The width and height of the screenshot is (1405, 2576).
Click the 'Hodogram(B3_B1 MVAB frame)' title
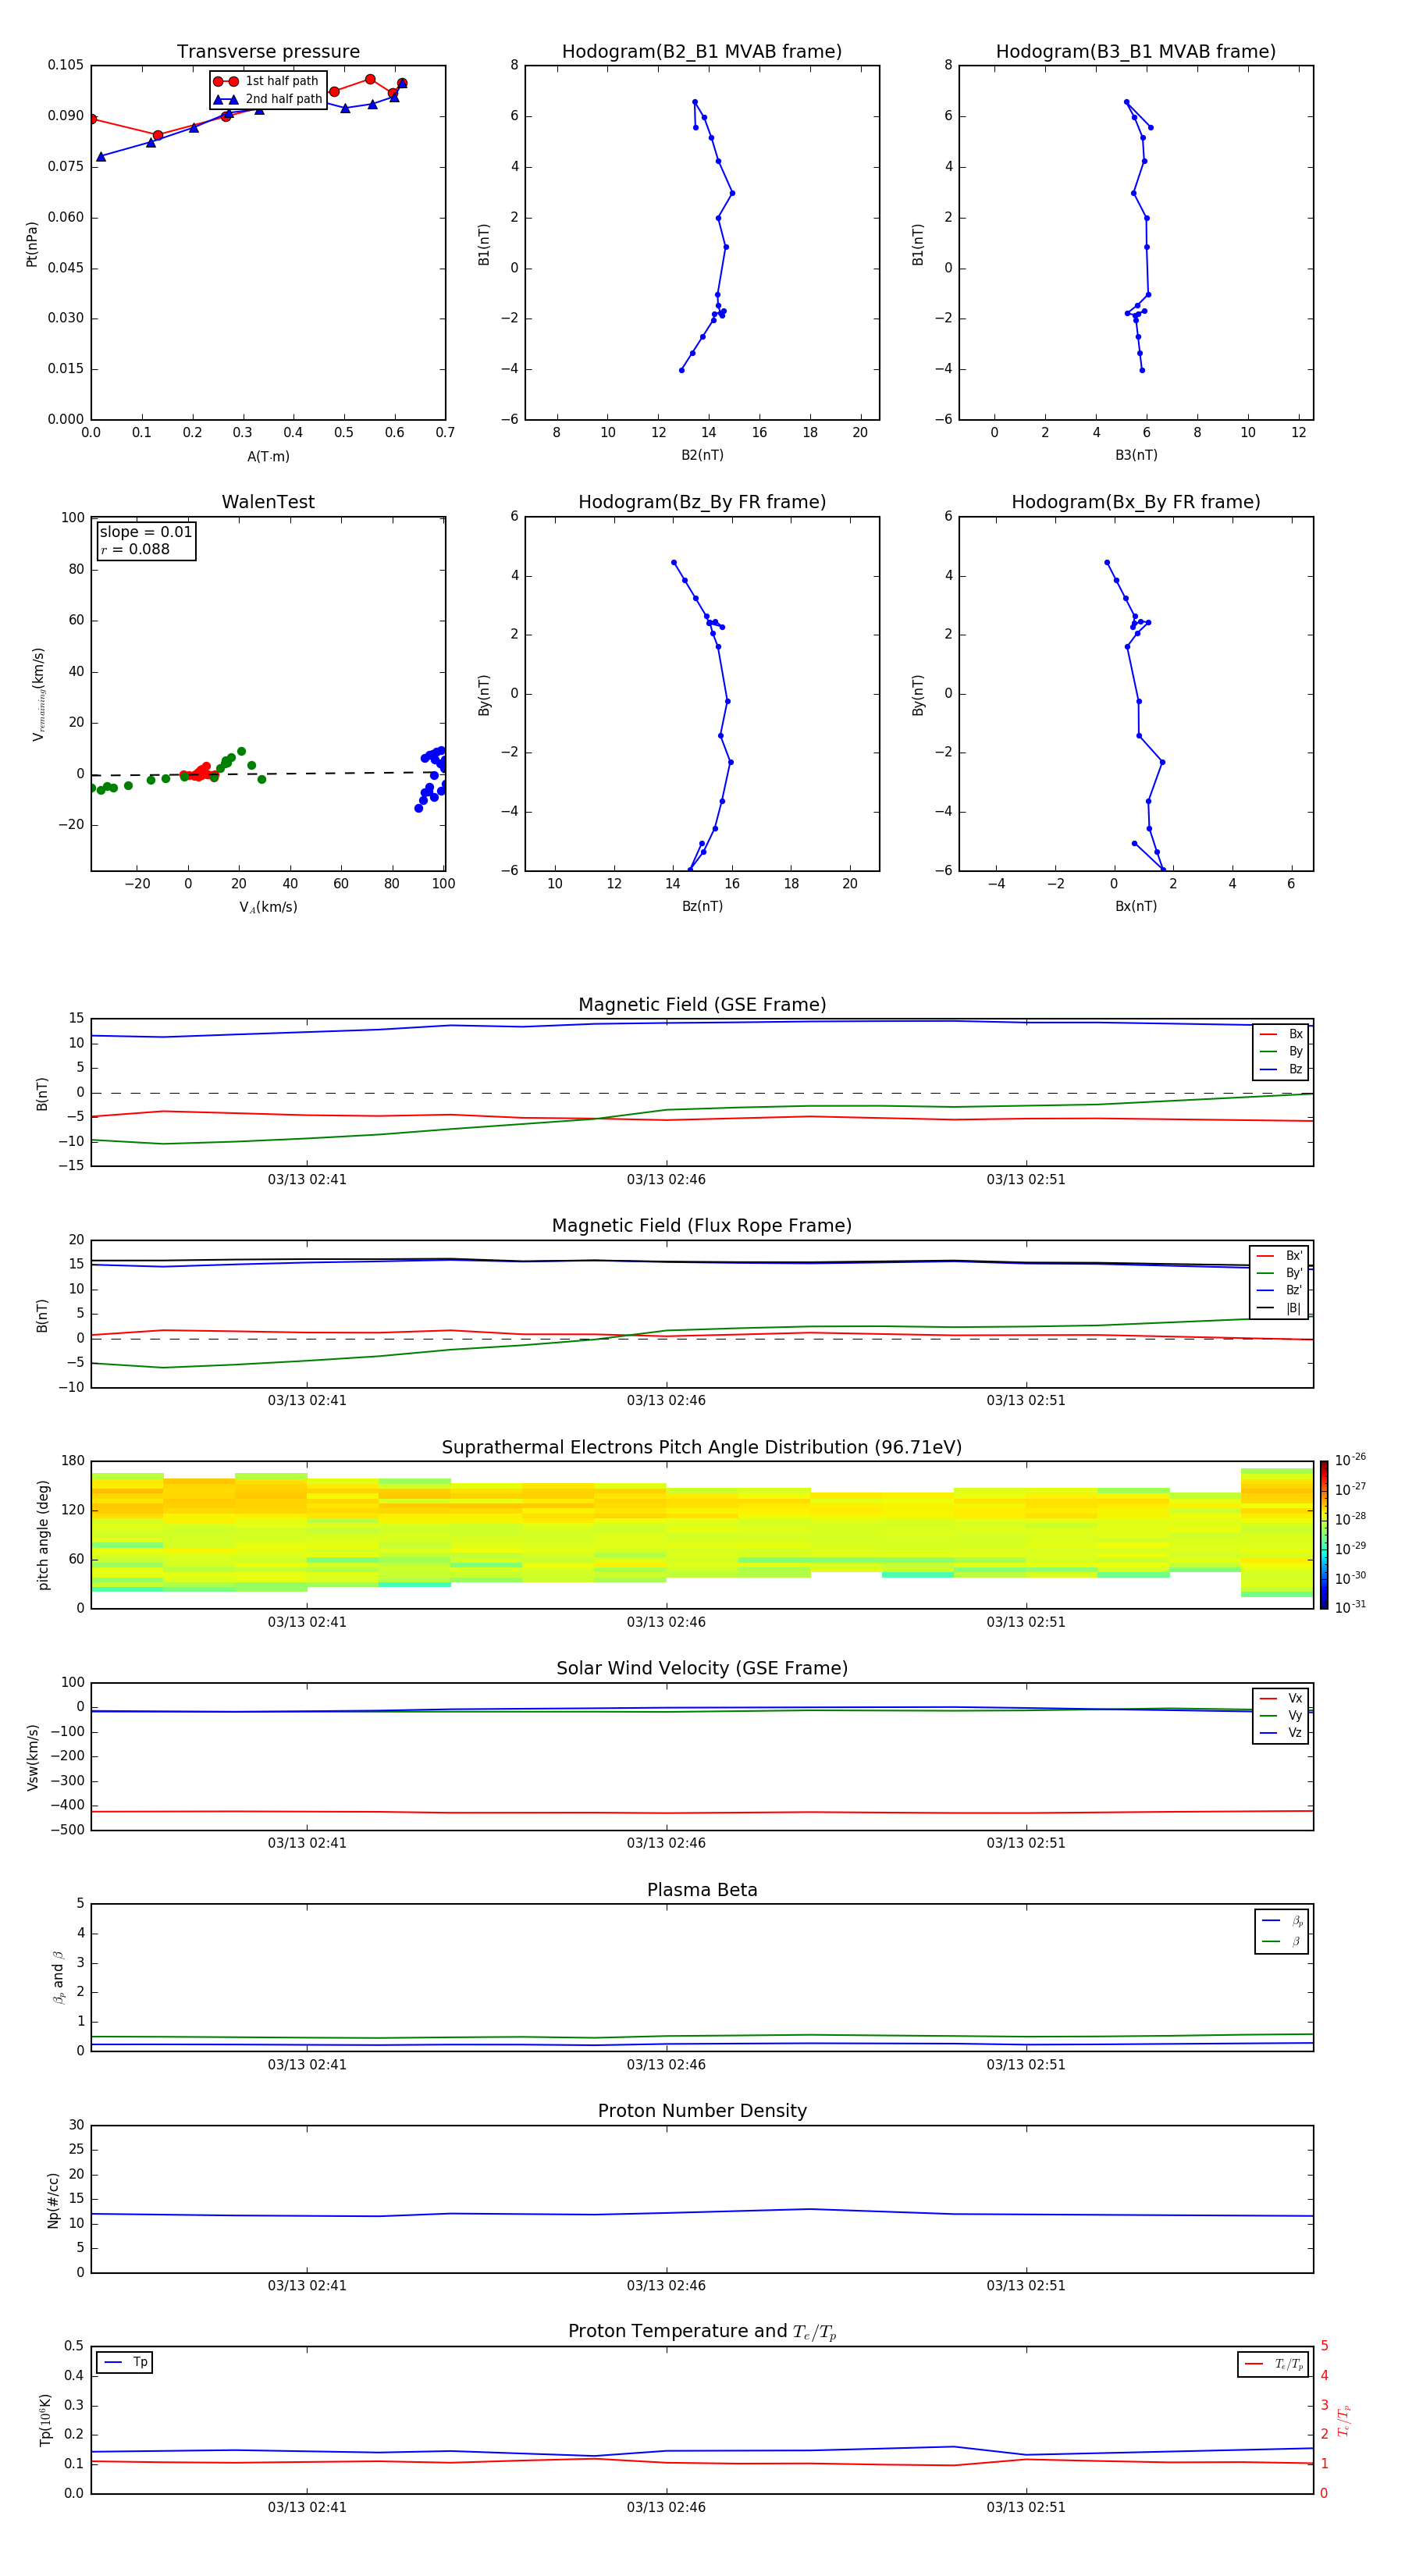(x=1136, y=52)
